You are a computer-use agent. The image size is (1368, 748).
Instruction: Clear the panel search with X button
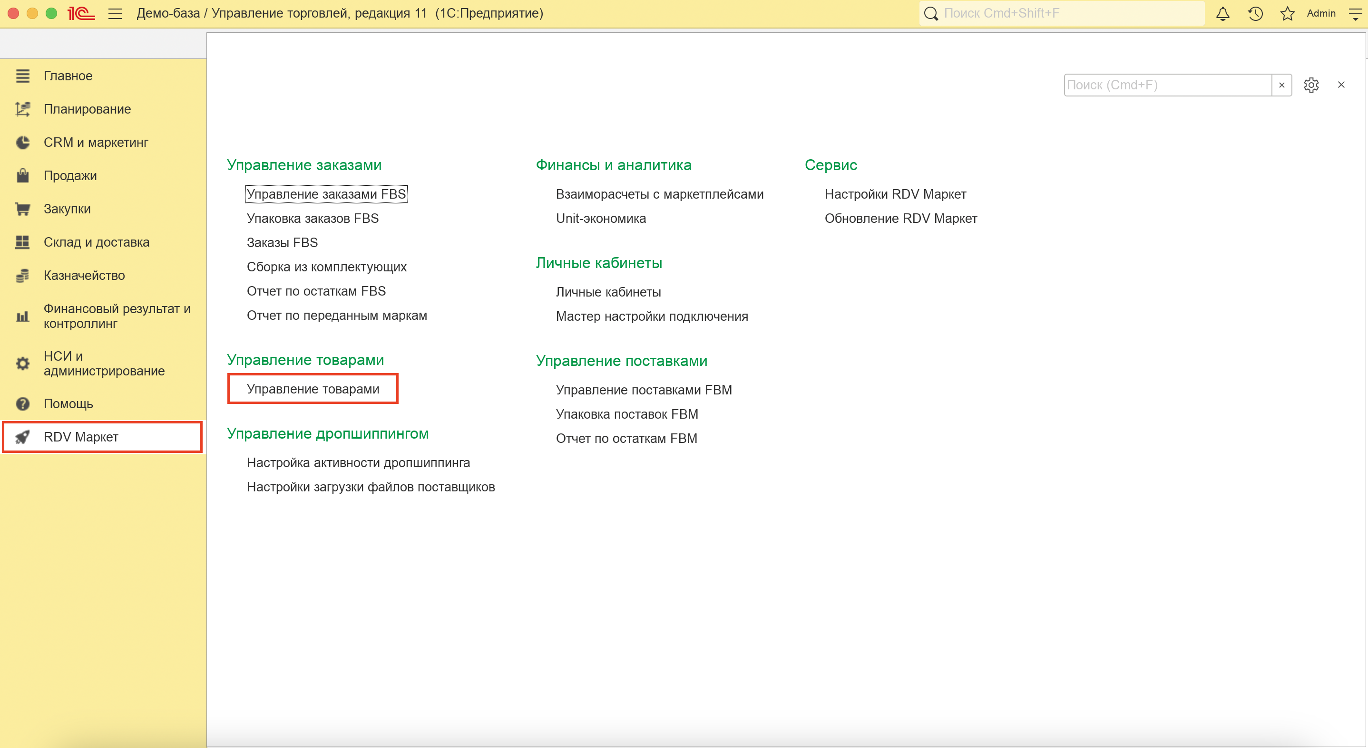(x=1281, y=85)
